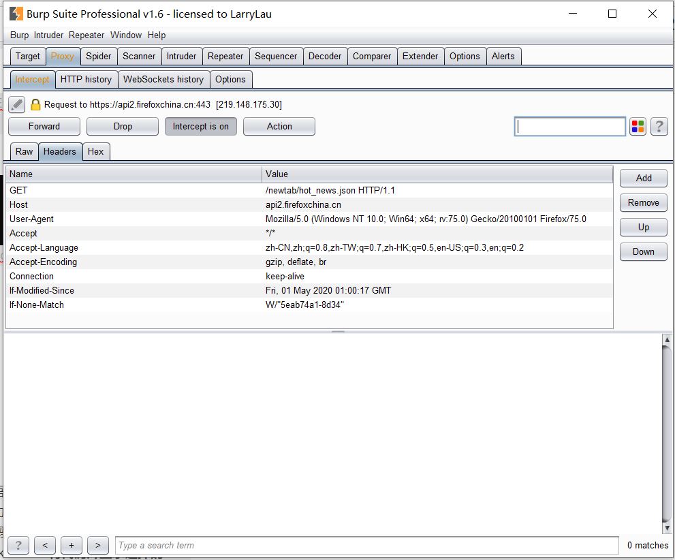Image resolution: width=675 pixels, height=560 pixels.
Task: Open the Intruder tool tab
Action: (181, 57)
